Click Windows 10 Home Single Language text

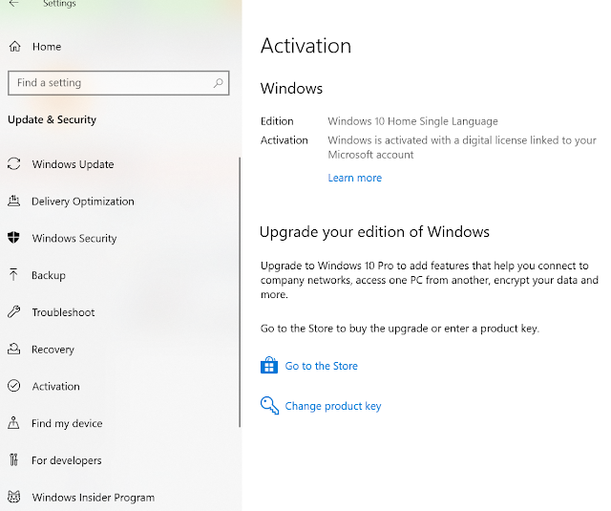(412, 121)
